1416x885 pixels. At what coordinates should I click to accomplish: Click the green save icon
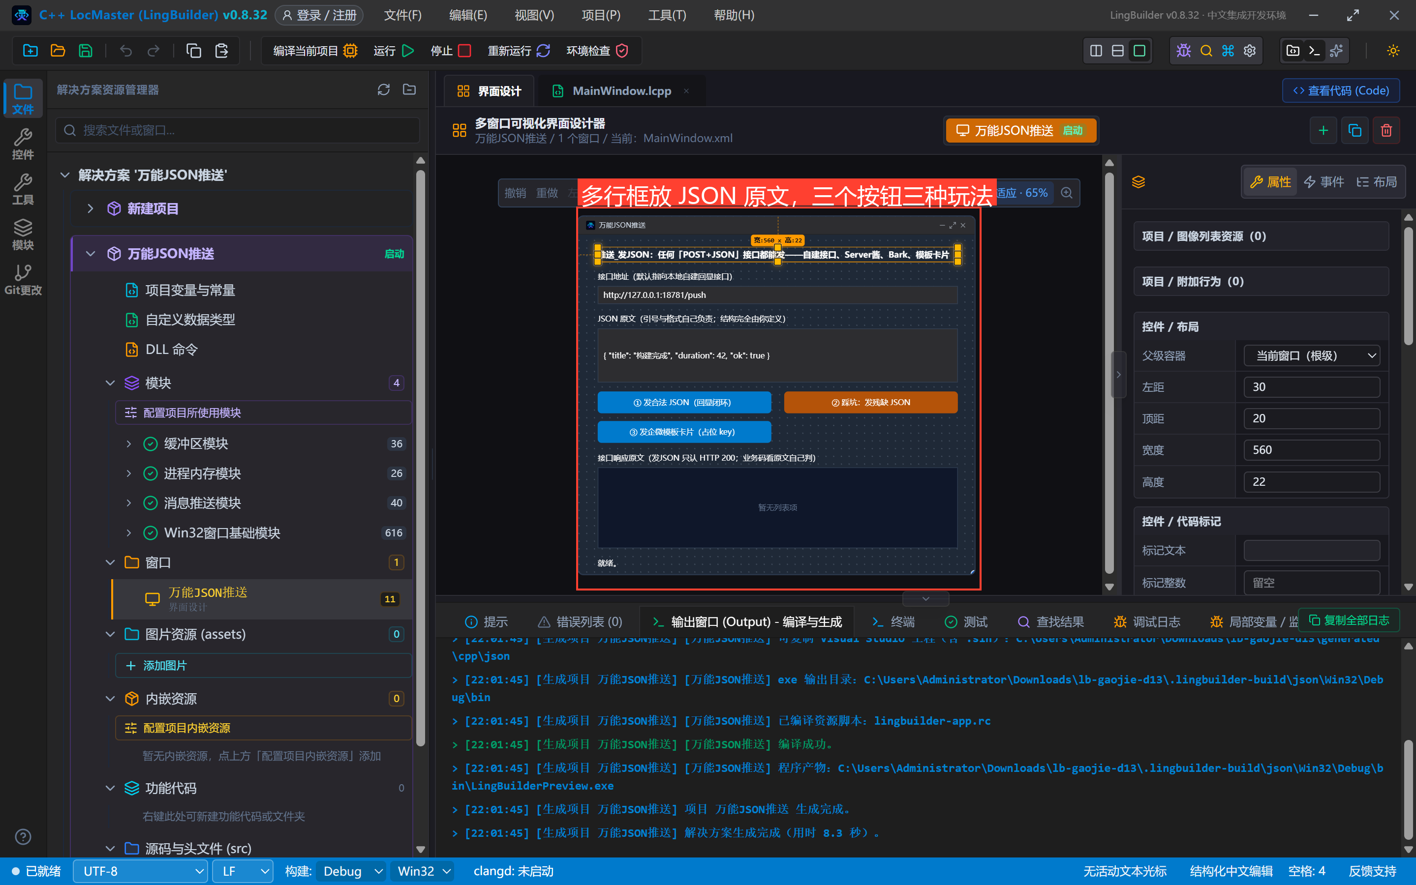pos(86,51)
